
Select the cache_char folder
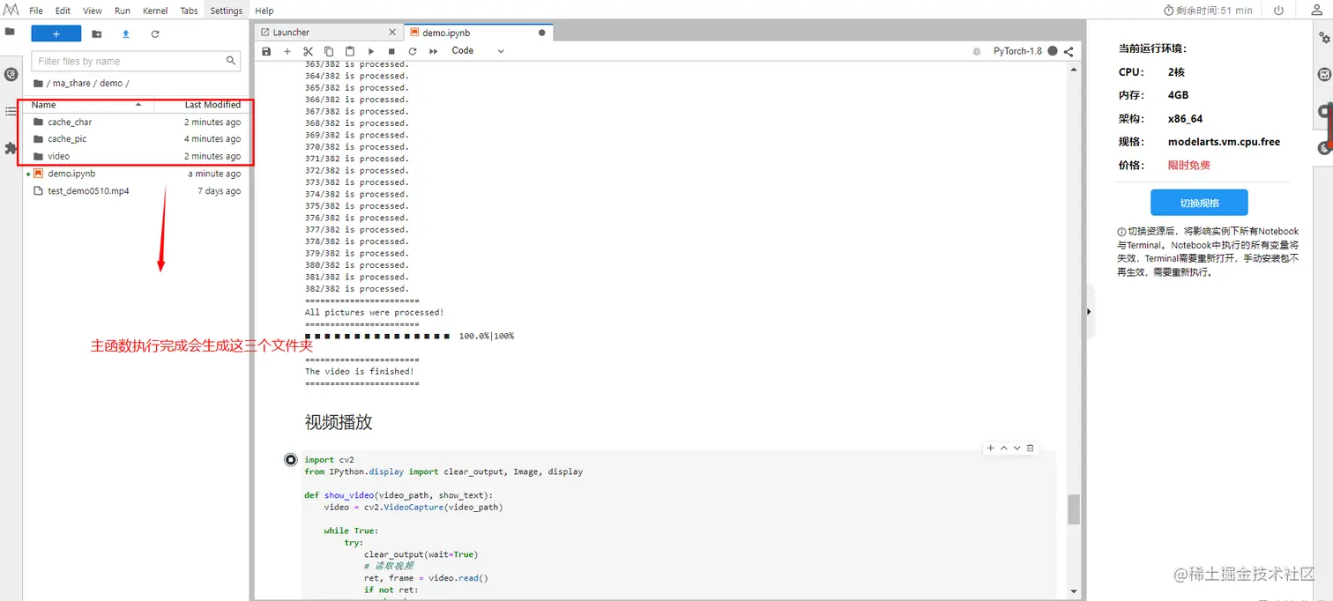[x=137, y=122]
